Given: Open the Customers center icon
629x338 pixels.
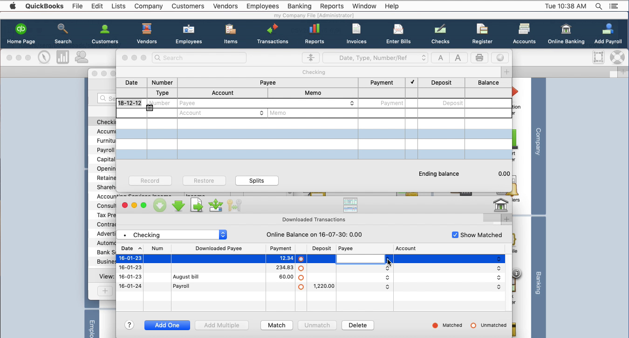Looking at the screenshot, I should (x=105, y=33).
